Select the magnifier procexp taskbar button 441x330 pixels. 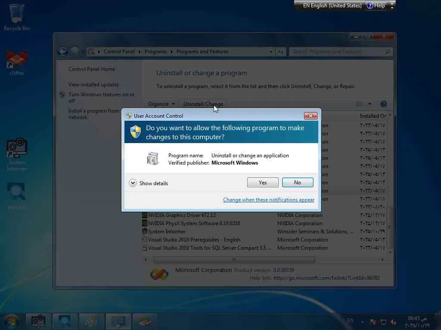tap(65, 321)
